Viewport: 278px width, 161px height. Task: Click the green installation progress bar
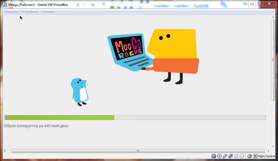[x=135, y=118]
